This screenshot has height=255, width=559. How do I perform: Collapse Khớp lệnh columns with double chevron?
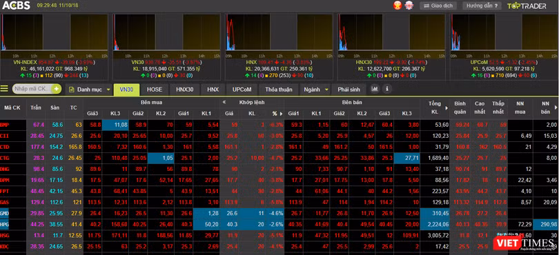(x=224, y=102)
